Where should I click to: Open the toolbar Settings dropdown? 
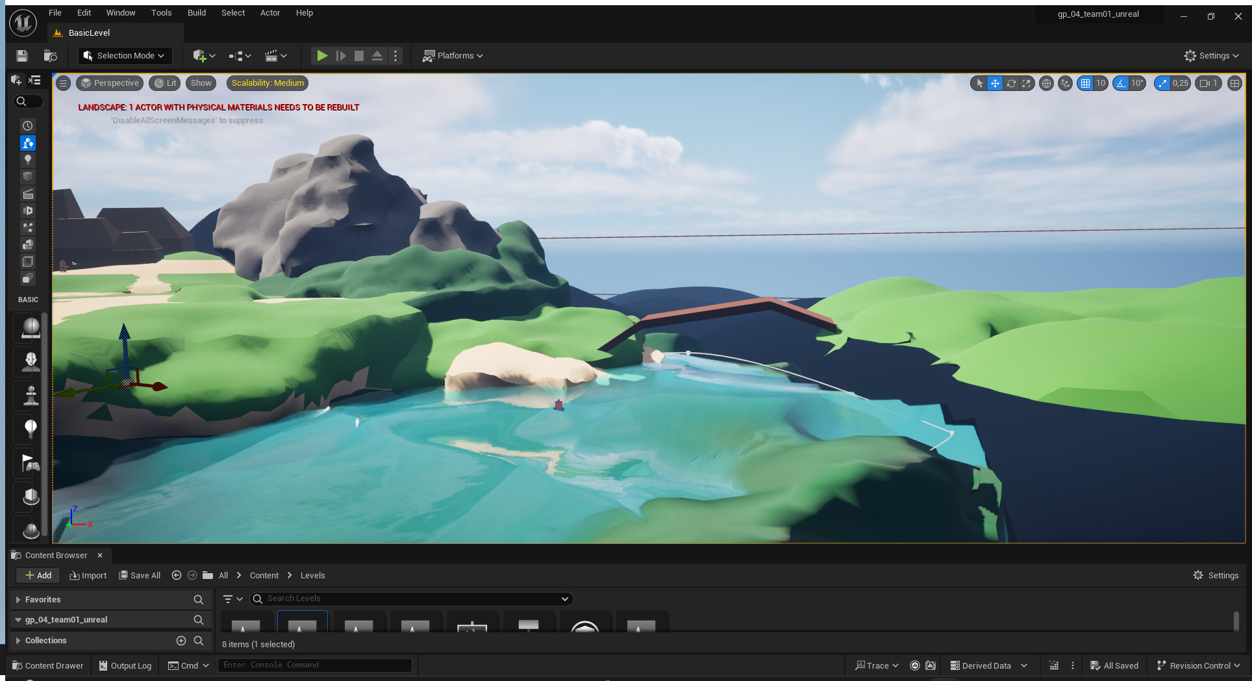click(x=1212, y=56)
